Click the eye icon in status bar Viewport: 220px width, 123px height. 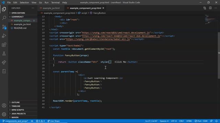[x=32, y=121]
